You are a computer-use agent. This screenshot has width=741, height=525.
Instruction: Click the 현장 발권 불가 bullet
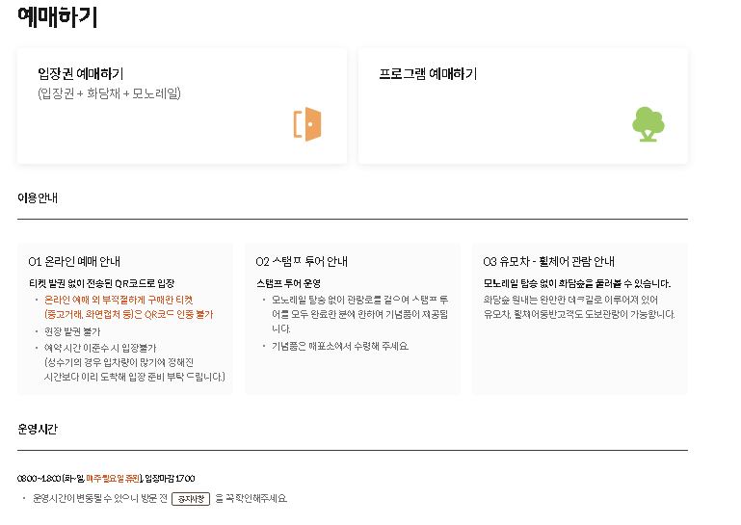coord(72,331)
